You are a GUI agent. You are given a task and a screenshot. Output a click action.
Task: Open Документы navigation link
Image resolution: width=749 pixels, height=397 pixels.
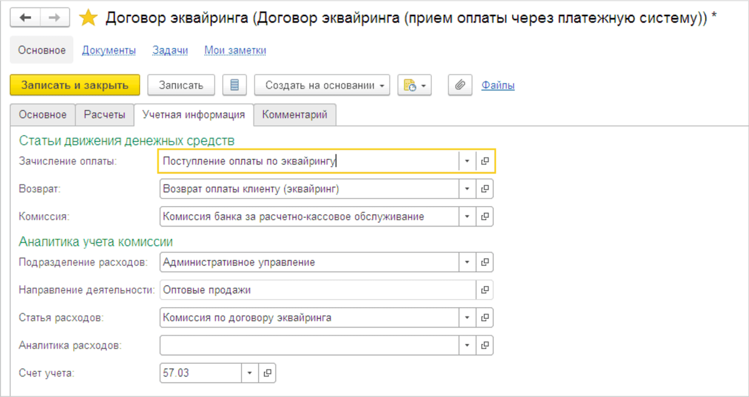tap(109, 51)
